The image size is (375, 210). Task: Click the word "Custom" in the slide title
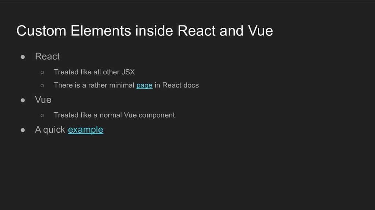pyautogui.click(x=41, y=31)
